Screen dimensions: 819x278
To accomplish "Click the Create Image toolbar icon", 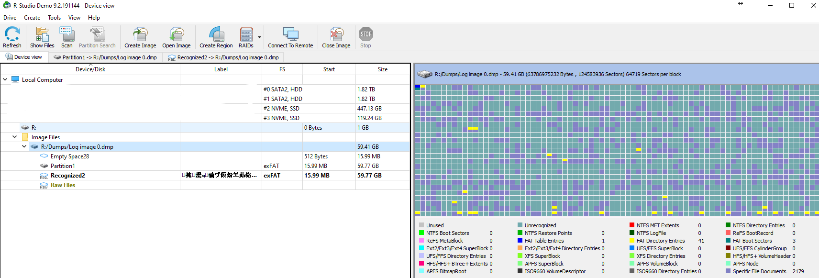I will coord(140,37).
